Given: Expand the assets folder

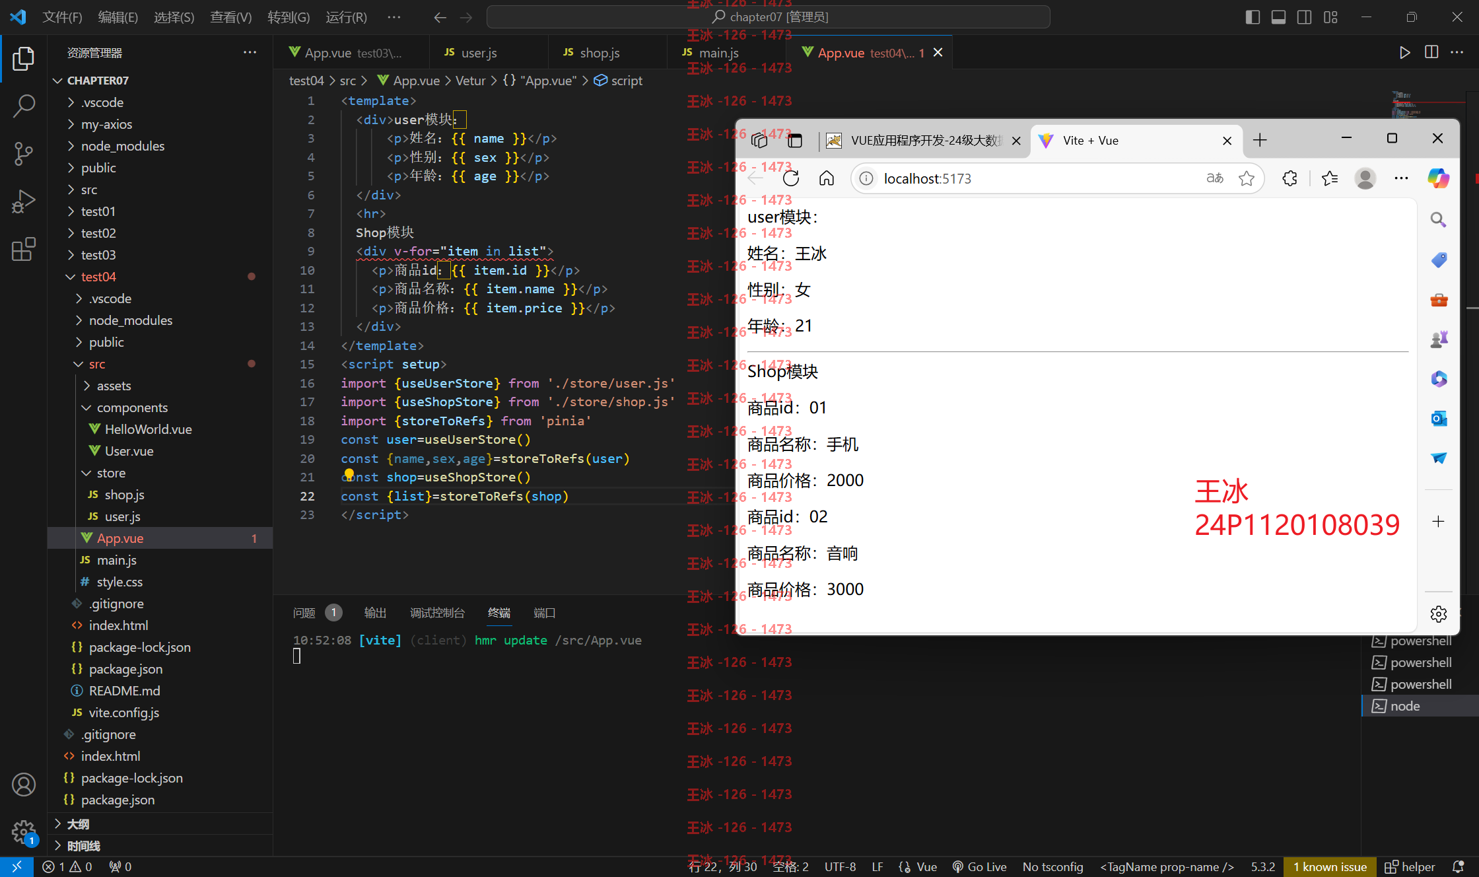Looking at the screenshot, I should 160,386.
